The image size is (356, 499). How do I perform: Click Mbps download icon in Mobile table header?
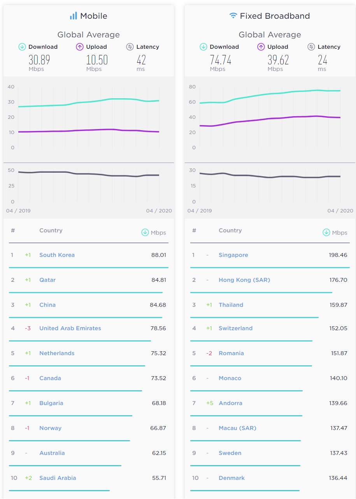coord(145,232)
